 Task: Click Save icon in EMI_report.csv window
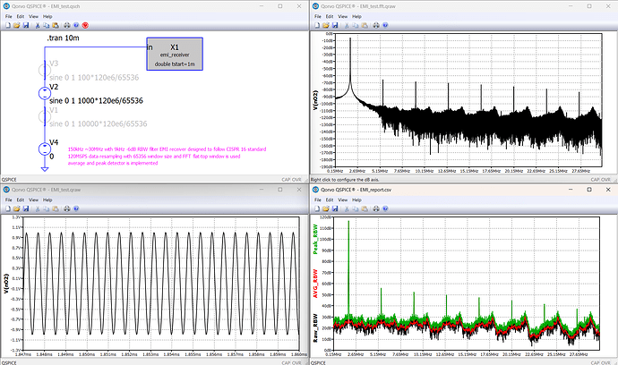(335, 208)
